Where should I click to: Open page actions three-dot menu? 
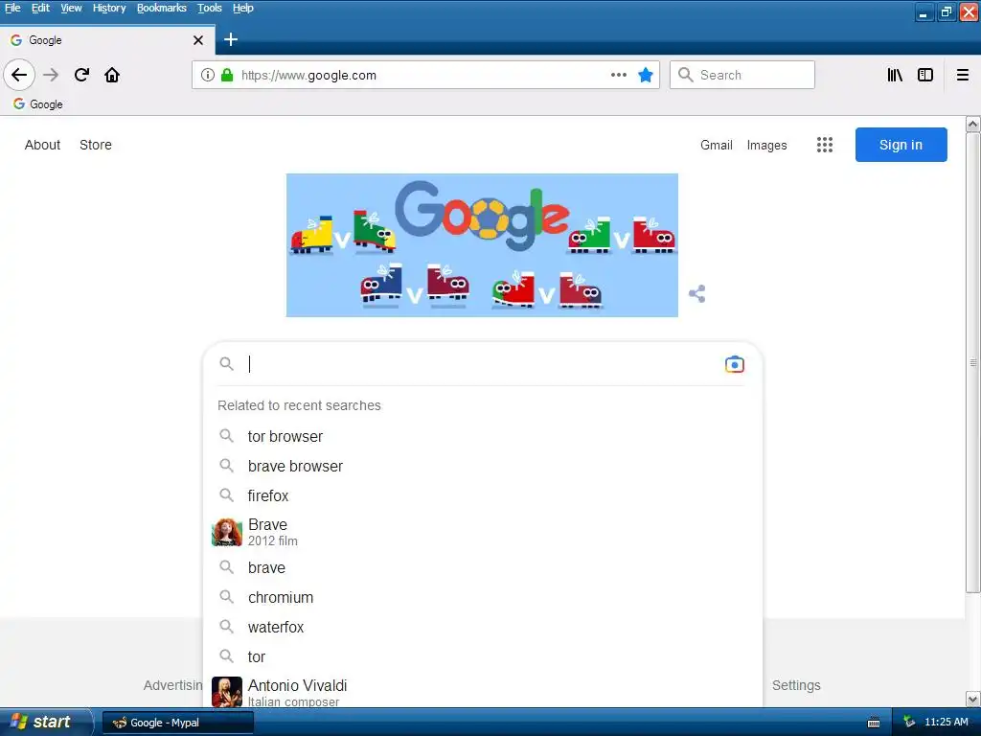618,75
